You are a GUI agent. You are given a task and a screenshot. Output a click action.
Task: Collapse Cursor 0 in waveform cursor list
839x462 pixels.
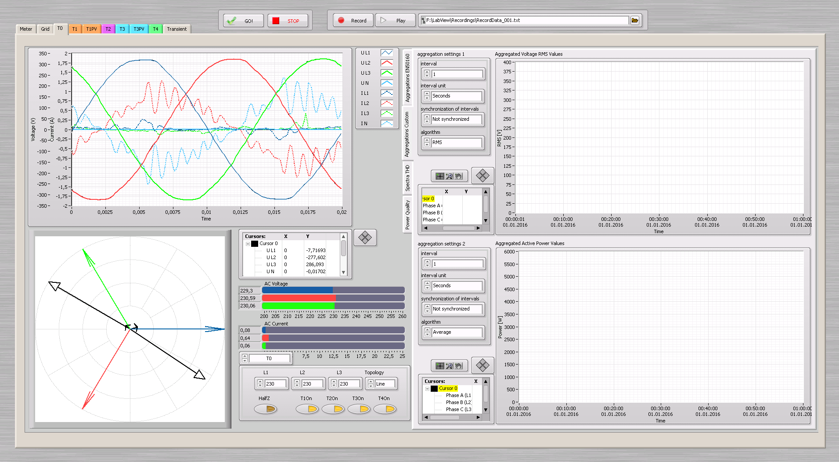click(248, 244)
